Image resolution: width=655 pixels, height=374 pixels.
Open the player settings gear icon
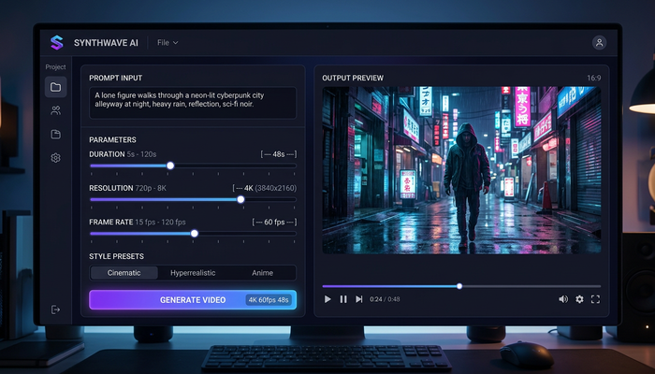pyautogui.click(x=579, y=299)
